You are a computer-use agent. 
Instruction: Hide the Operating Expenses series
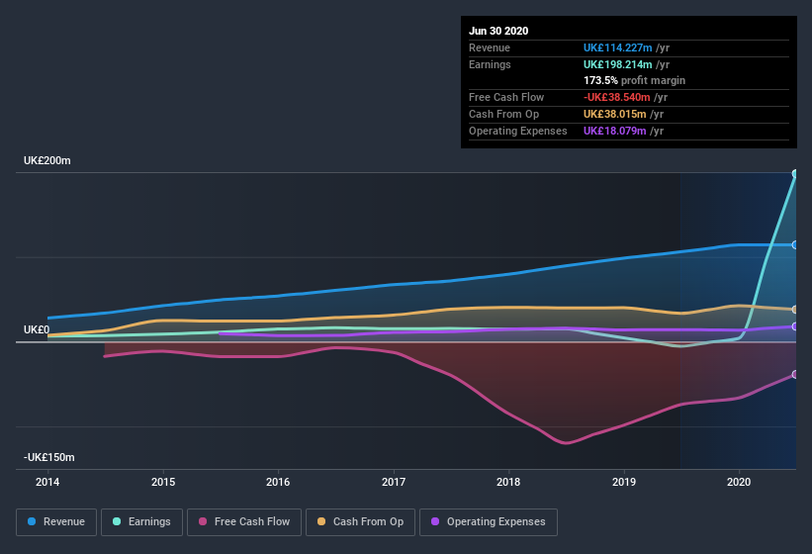(489, 521)
